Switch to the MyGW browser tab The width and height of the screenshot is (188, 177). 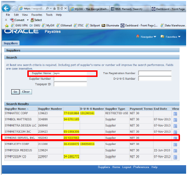(90, 9)
